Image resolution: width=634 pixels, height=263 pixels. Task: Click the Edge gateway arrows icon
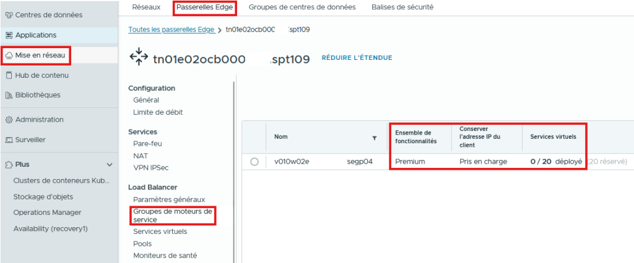[137, 58]
